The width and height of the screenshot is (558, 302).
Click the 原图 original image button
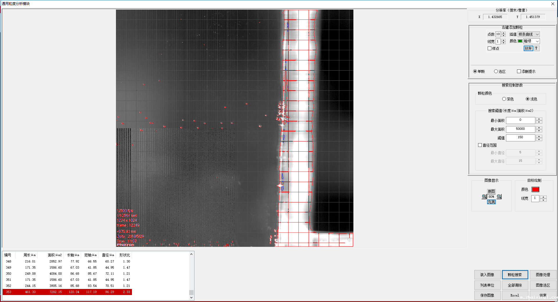tap(491, 191)
